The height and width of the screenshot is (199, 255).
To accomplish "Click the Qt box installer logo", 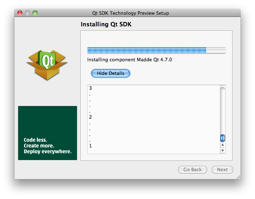I will coord(47,65).
